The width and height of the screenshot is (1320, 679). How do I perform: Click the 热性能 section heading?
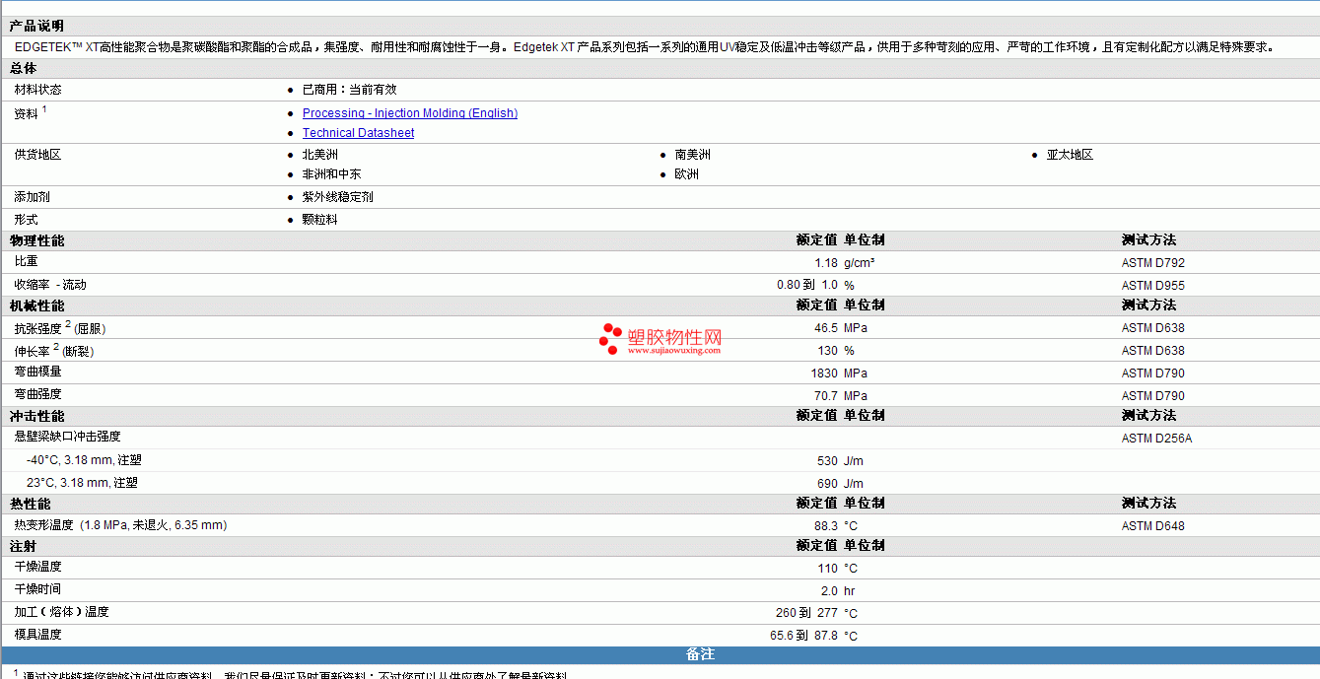tap(30, 504)
